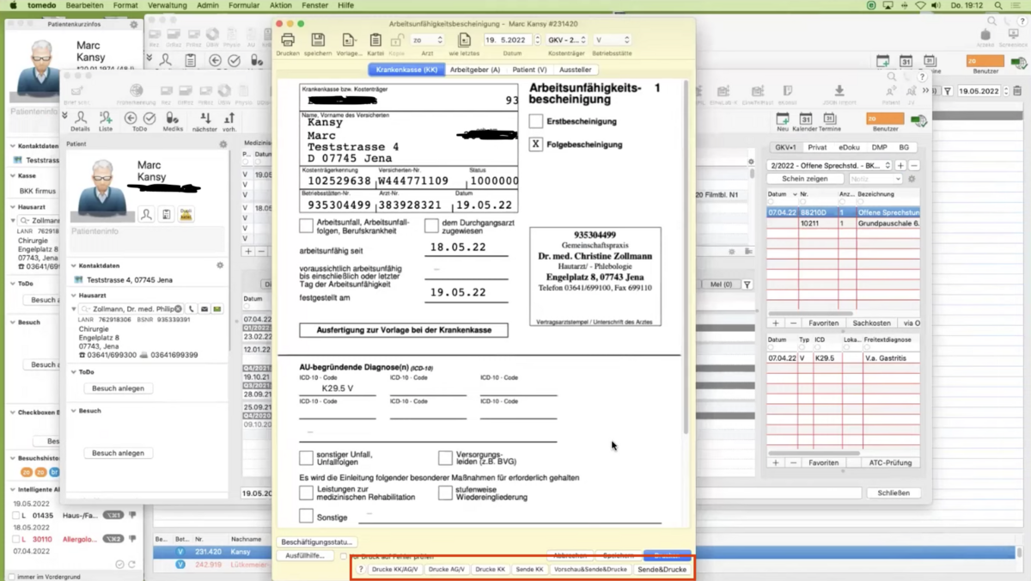Image resolution: width=1031 pixels, height=581 pixels.
Task: Check the Arbeitsunfall, Berufskrankheit box
Action: 306,226
